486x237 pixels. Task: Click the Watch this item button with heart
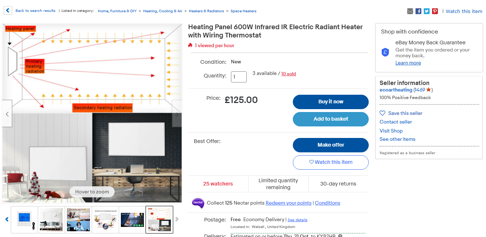[x=331, y=162]
